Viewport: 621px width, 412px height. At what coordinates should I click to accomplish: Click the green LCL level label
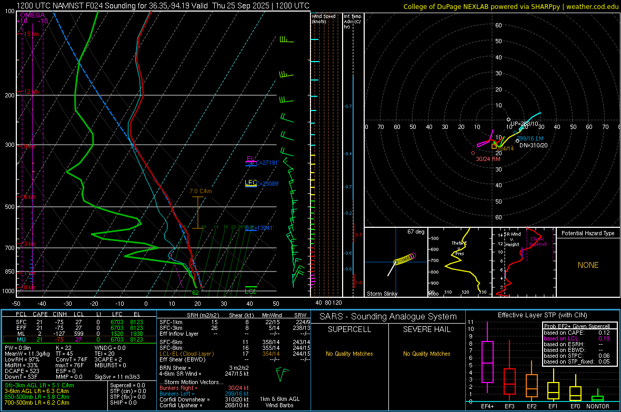251,291
